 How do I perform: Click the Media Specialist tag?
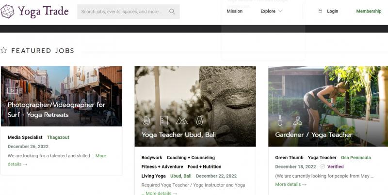25,137
